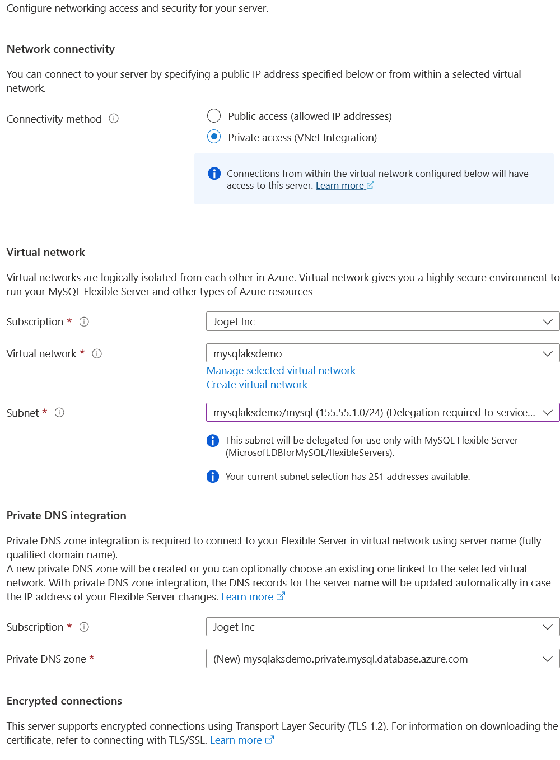This screenshot has width=560, height=760.
Task: Click info icon next to Subnet label
Action: pos(59,413)
